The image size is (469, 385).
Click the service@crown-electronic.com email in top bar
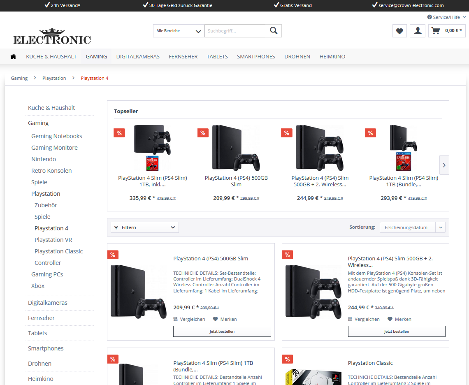point(411,5)
